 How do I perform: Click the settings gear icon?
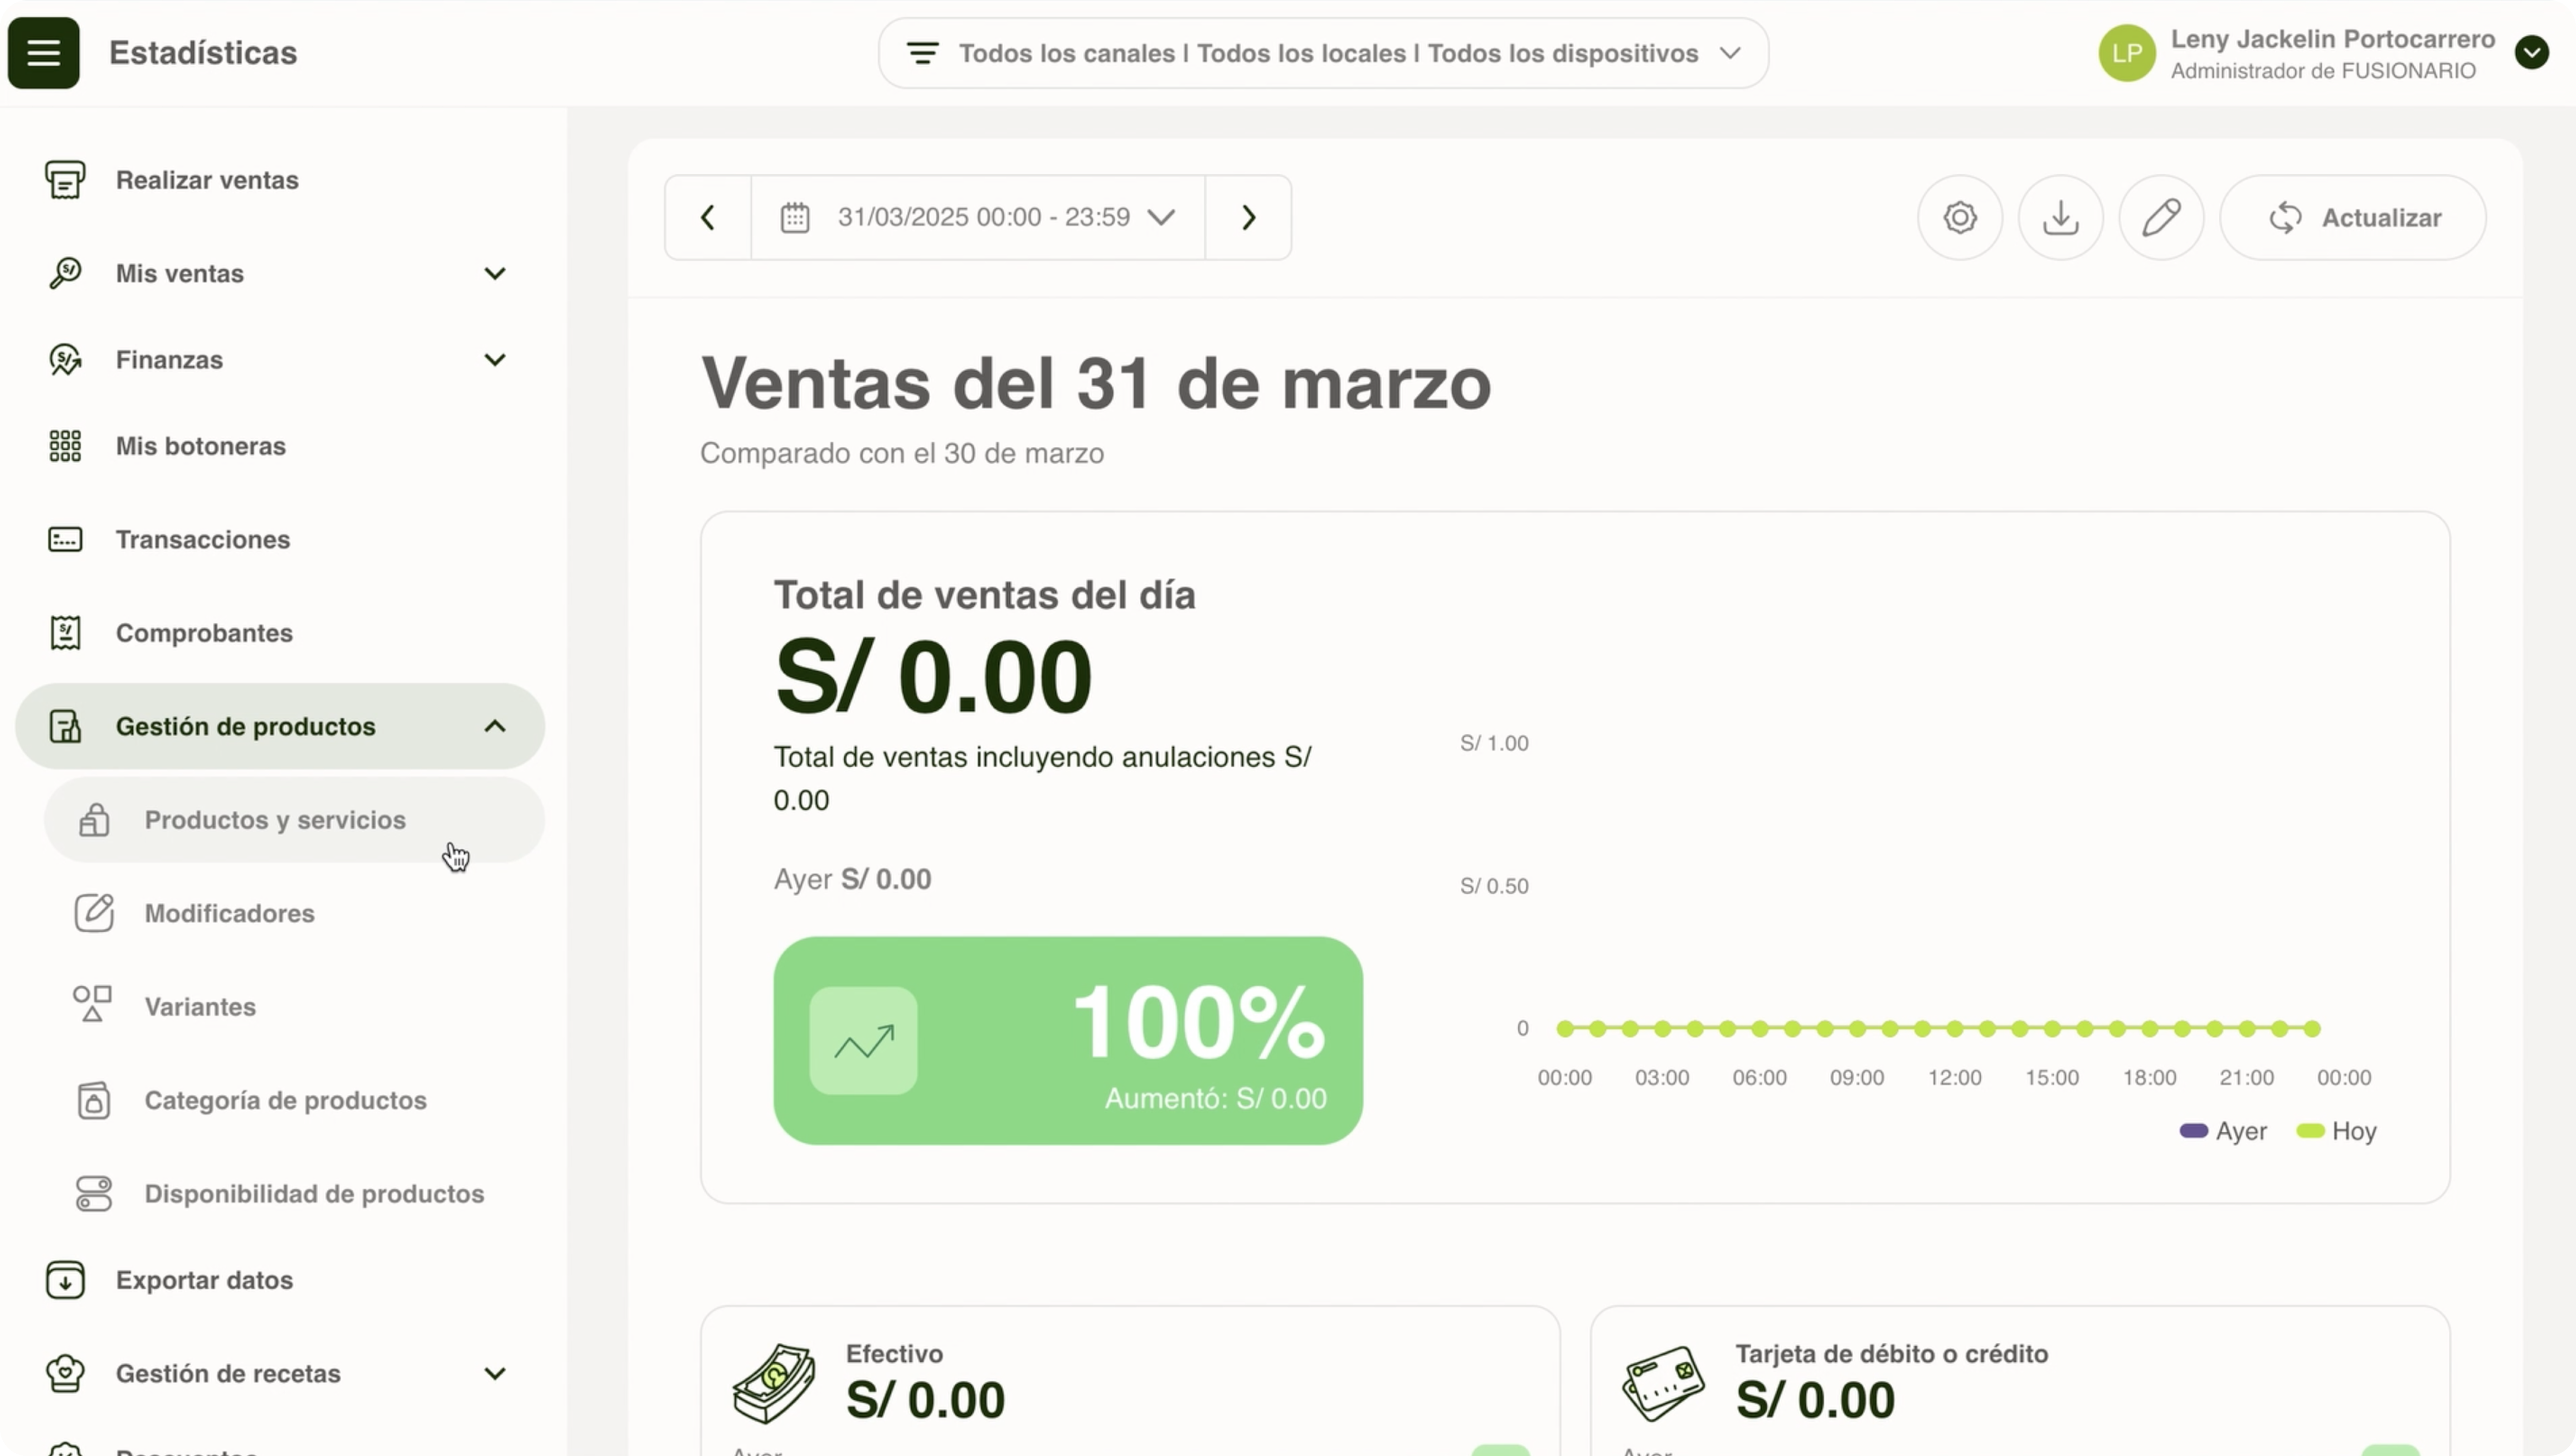click(1960, 218)
